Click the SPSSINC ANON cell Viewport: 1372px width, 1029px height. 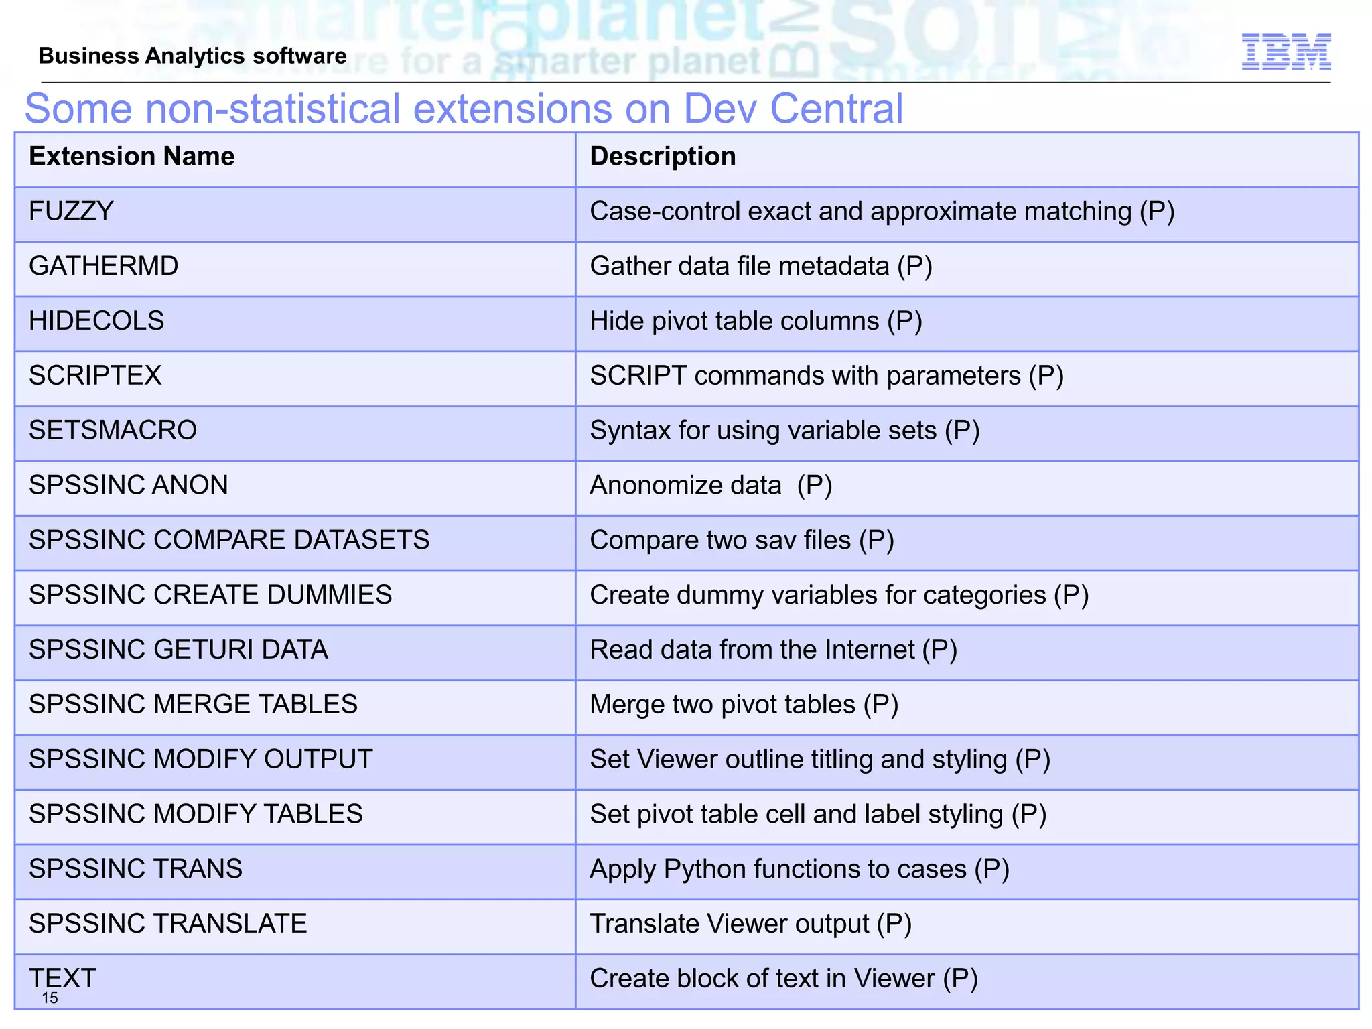point(295,488)
